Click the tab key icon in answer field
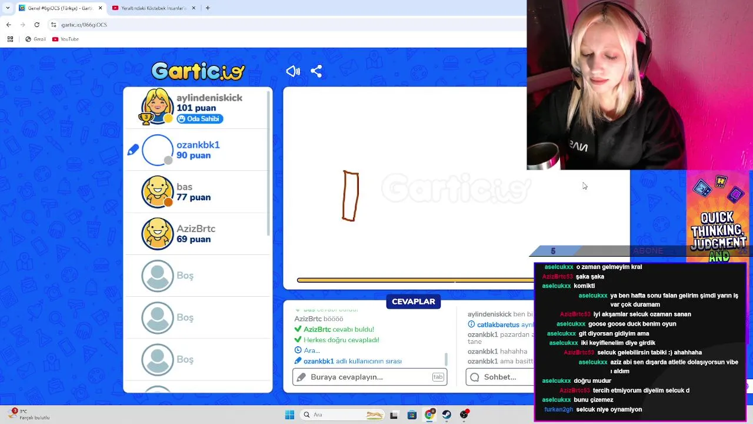 pos(438,377)
